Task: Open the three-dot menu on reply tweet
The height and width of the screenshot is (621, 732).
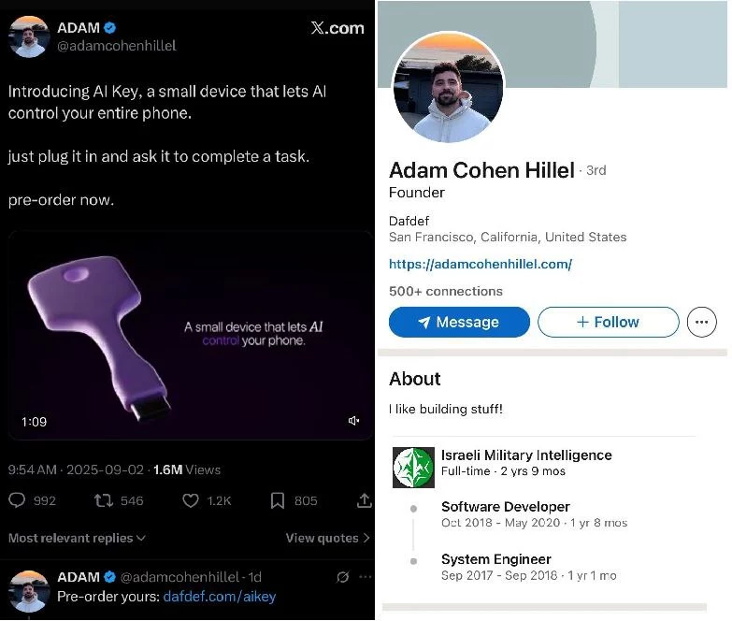Action: 366,577
